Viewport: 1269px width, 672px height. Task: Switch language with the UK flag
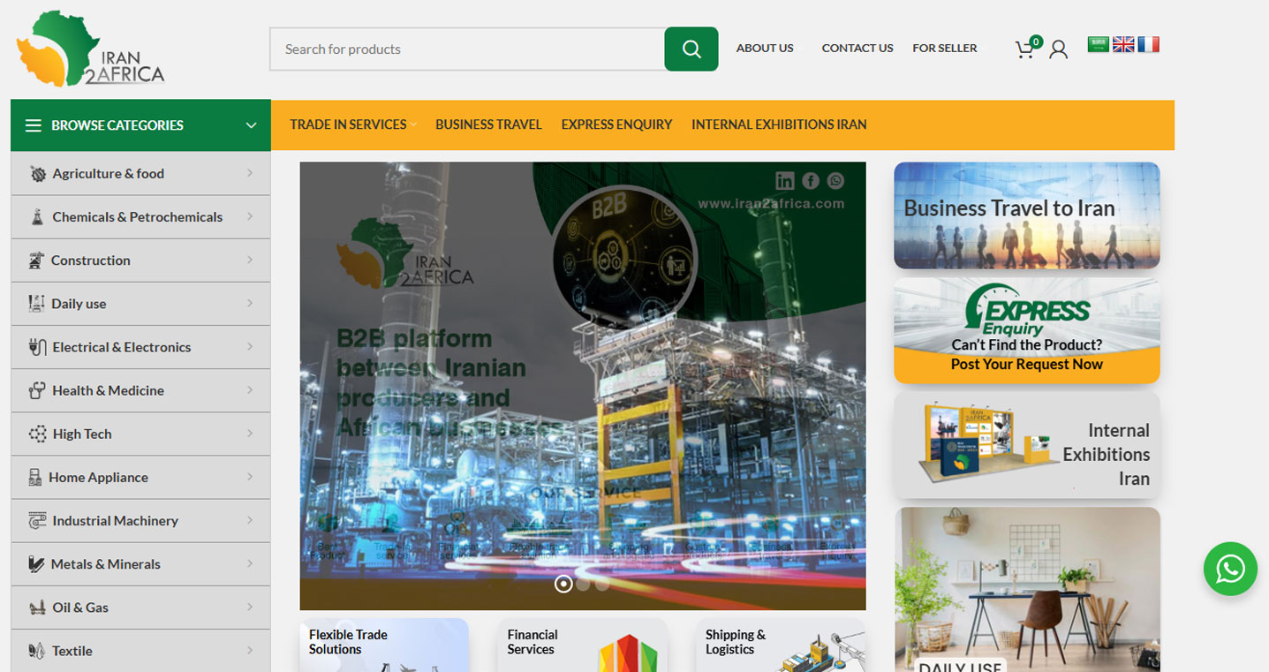(x=1123, y=44)
